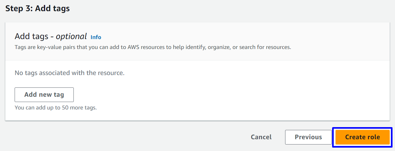Image resolution: width=395 pixels, height=151 pixels.
Task: Abort the wizard with the Cancel link
Action: tap(261, 137)
